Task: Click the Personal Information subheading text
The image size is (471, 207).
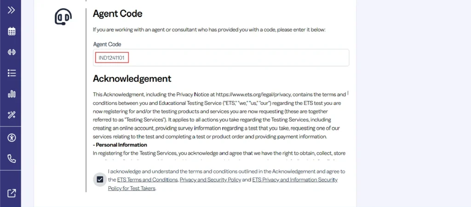Action: pyautogui.click(x=120, y=145)
